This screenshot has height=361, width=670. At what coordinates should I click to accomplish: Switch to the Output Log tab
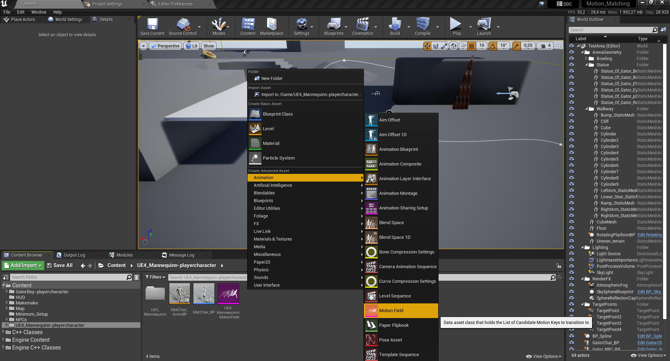(74, 255)
